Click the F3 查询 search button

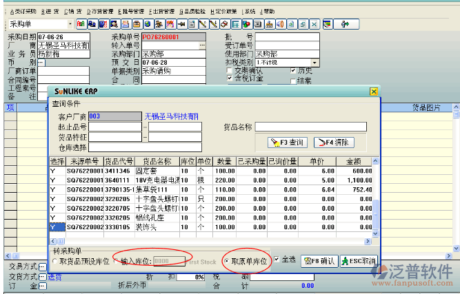click(284, 143)
